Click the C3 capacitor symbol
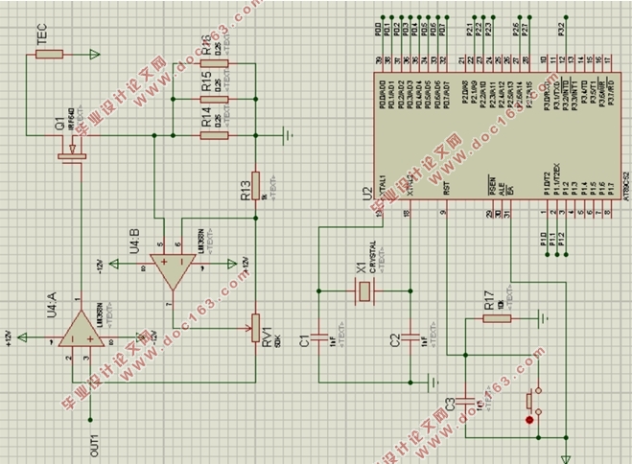The image size is (632, 464). point(466,398)
